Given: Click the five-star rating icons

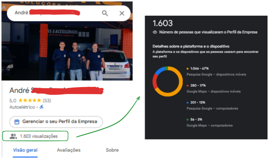Looking at the screenshot, I should pos(30,100).
